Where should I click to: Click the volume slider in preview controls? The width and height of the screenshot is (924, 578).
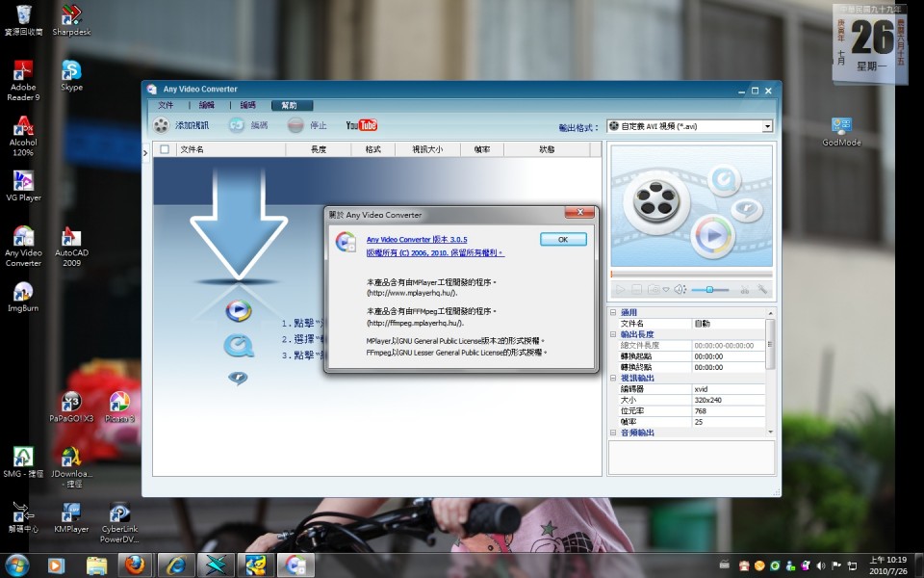tap(710, 289)
